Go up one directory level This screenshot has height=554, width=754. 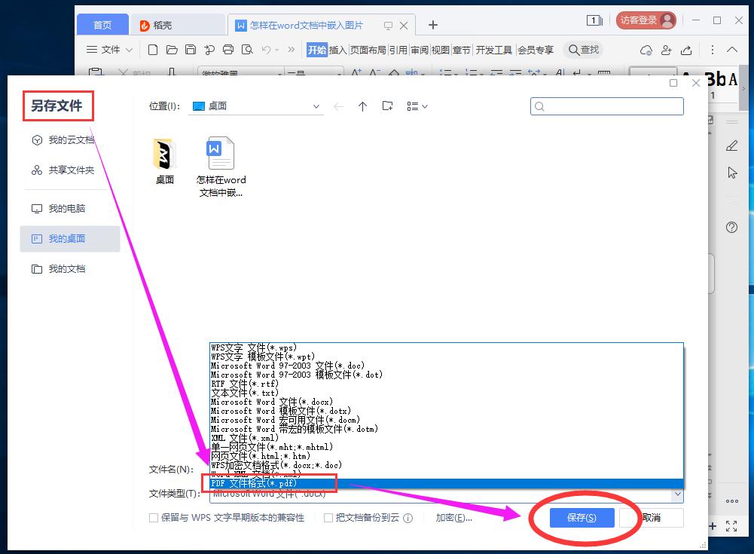[x=362, y=106]
